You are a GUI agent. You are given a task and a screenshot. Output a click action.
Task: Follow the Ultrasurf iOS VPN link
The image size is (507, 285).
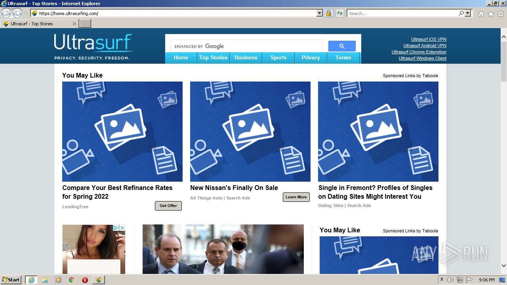click(x=429, y=39)
